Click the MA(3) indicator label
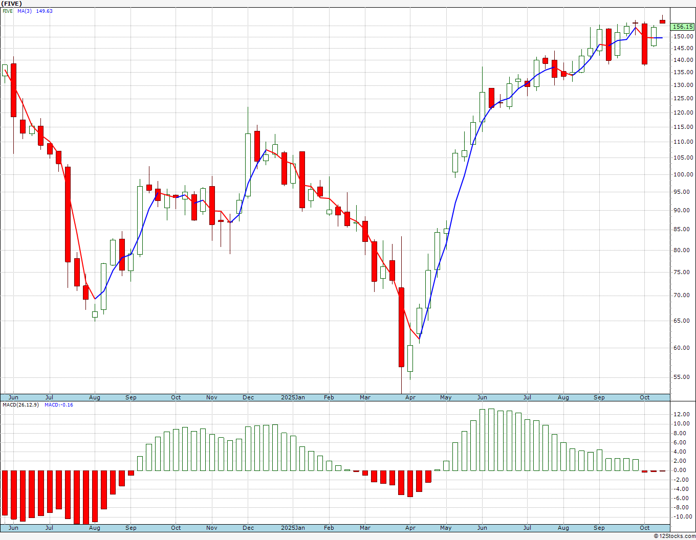The height and width of the screenshot is (540, 696). pyautogui.click(x=25, y=11)
